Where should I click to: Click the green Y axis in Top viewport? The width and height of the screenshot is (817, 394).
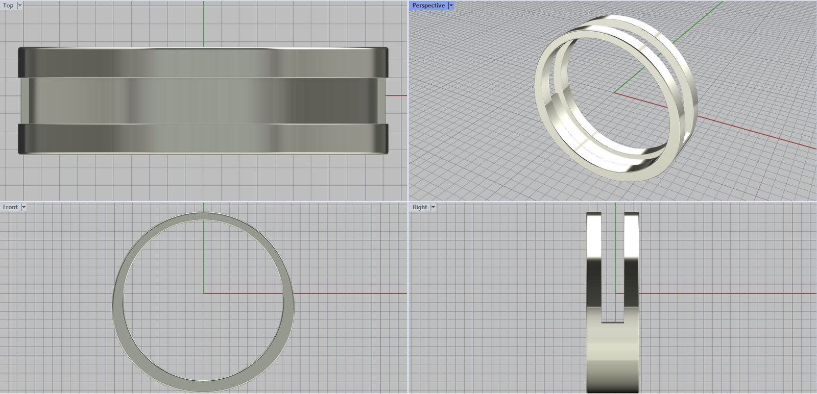click(x=203, y=23)
